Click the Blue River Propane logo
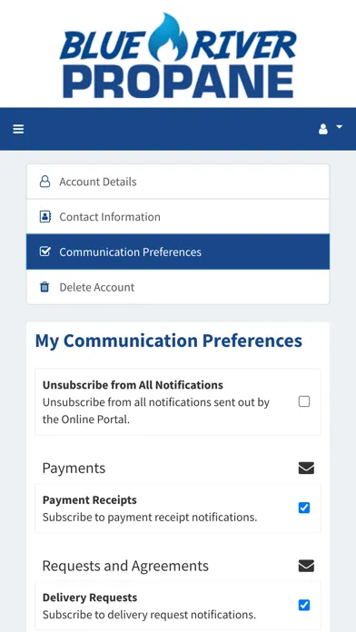Viewport: 356px width, 632px height. [x=178, y=55]
